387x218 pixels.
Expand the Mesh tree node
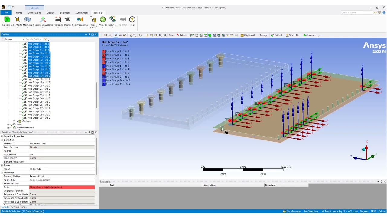pyautogui.click(x=8, y=124)
